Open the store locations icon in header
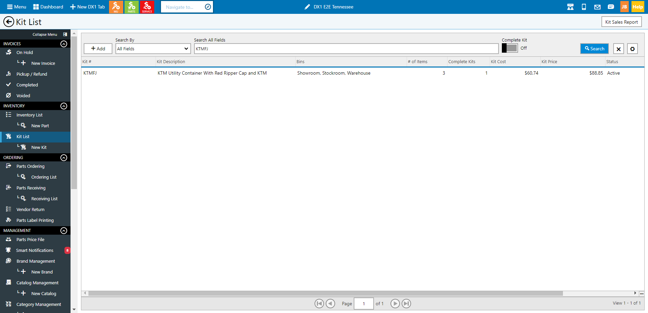 click(x=570, y=7)
